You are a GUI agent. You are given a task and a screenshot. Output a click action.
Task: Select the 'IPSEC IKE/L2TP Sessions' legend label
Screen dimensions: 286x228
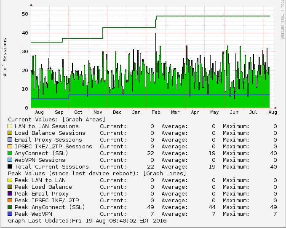coord(53,147)
